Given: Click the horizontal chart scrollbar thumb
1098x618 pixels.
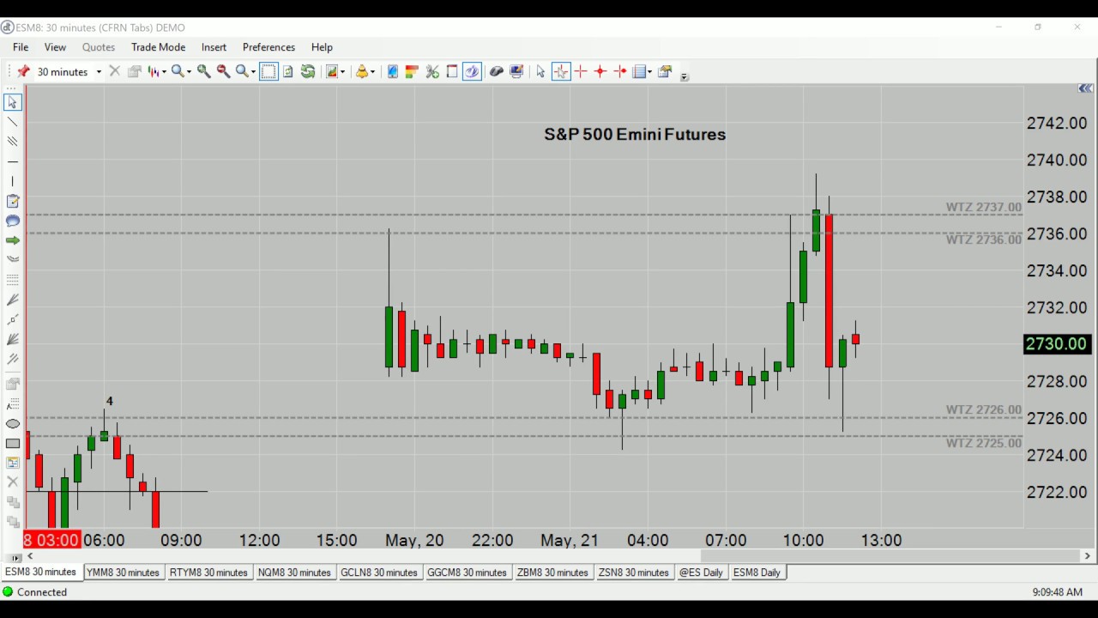Looking at the screenshot, I should click(890, 556).
